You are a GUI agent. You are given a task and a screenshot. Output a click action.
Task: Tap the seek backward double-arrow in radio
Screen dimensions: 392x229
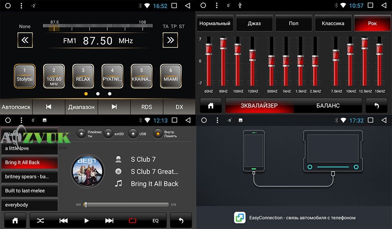pyautogui.click(x=25, y=40)
